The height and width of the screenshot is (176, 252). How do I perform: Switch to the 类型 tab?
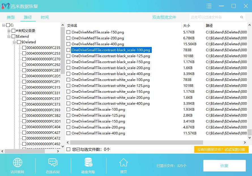coord(11,17)
